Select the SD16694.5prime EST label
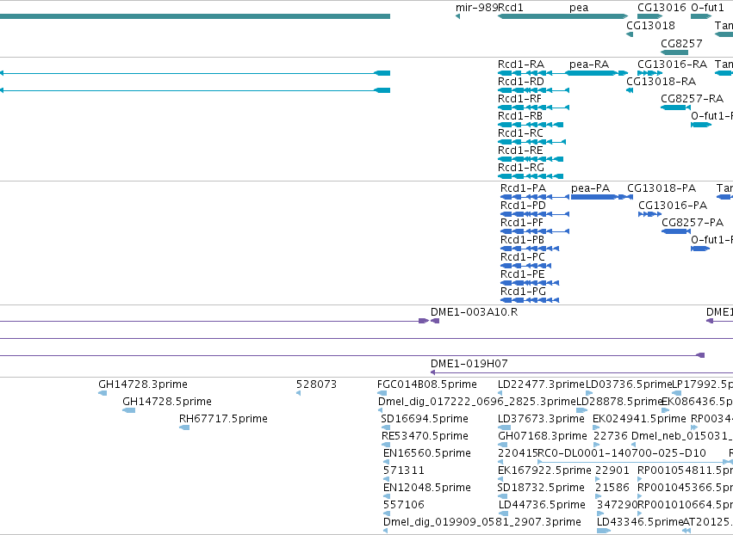This screenshot has height=535, width=733. point(425,419)
